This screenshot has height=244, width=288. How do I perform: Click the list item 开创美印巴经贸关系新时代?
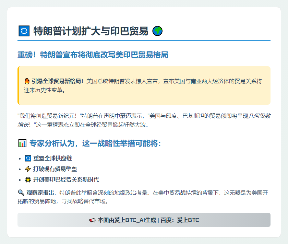(x=66, y=179)
